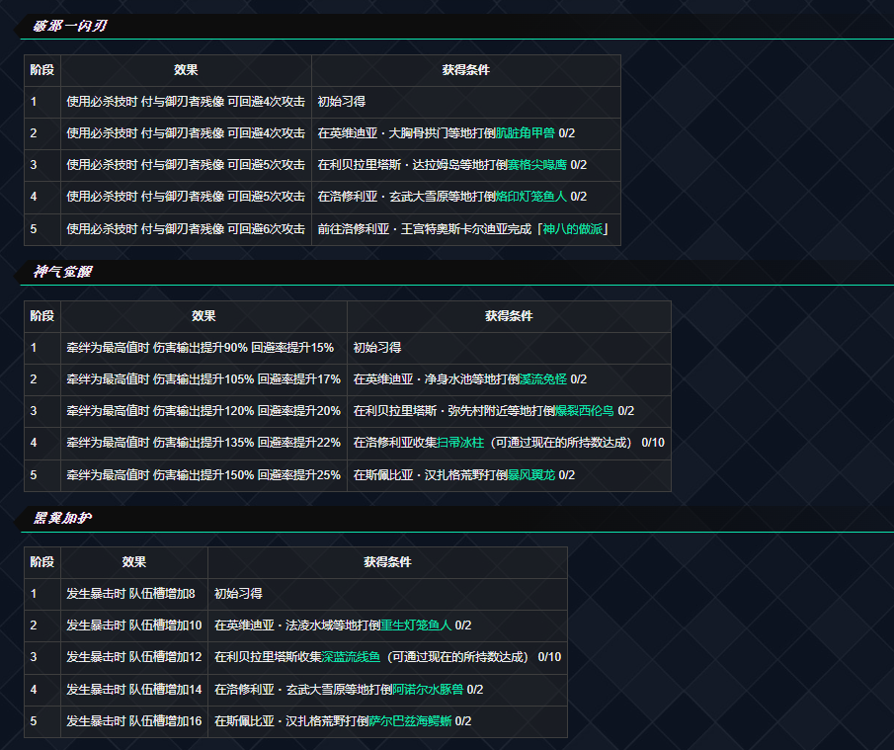Click the 黑翼加护 section heading
This screenshot has height=750, width=894.
[62, 518]
